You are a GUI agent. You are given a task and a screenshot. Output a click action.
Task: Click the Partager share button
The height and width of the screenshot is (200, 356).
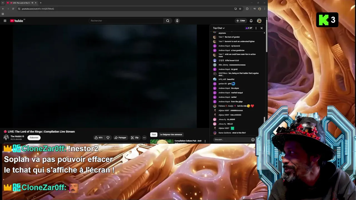pyautogui.click(x=120, y=137)
